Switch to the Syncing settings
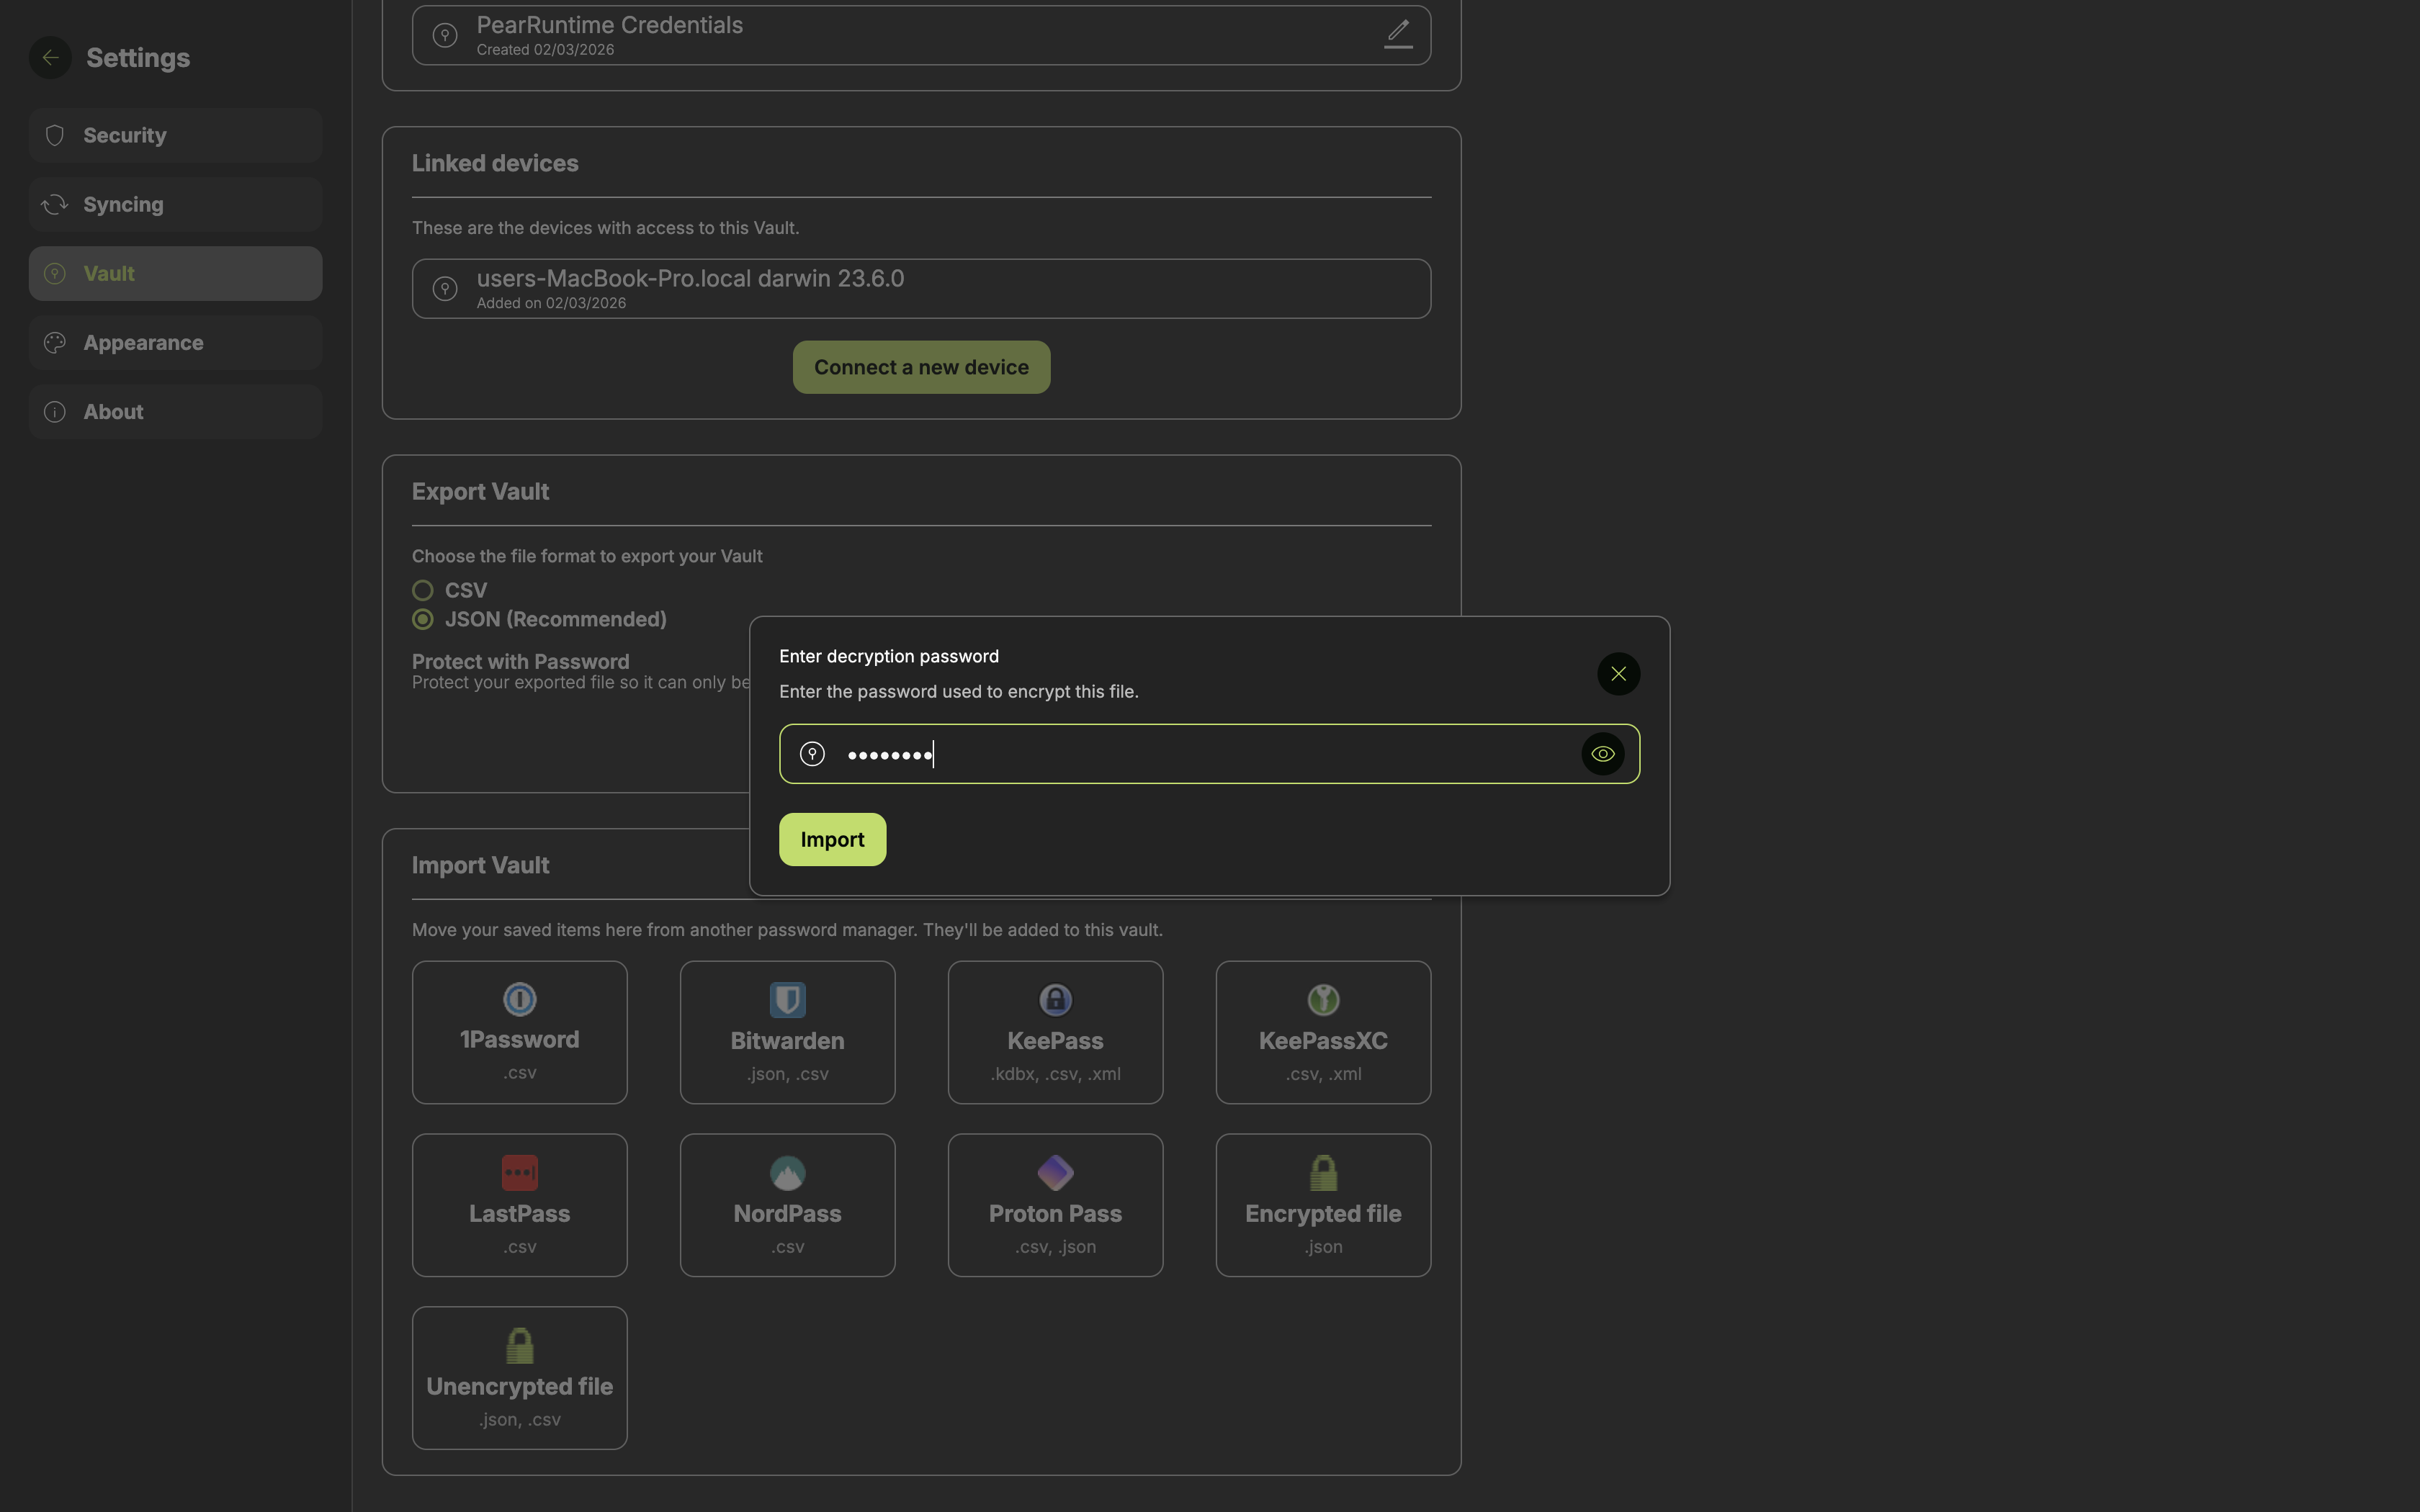The image size is (2420, 1512). 175,204
